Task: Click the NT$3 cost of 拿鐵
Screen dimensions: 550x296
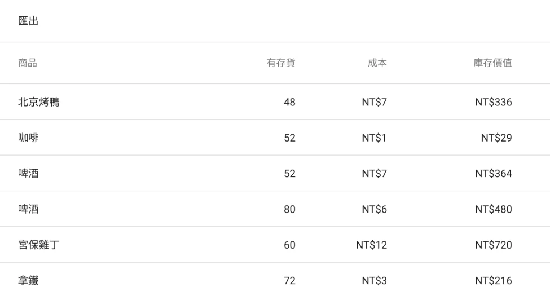Action: pos(374,280)
